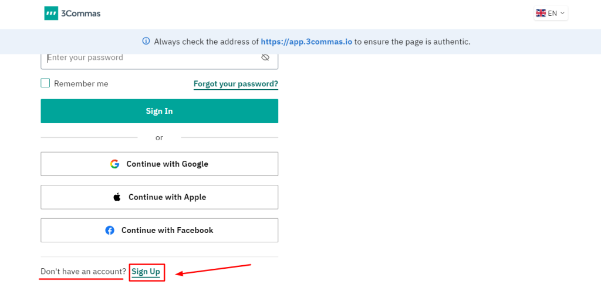This screenshot has height=284, width=601.
Task: Click the Remember me label text
Action: pos(81,83)
